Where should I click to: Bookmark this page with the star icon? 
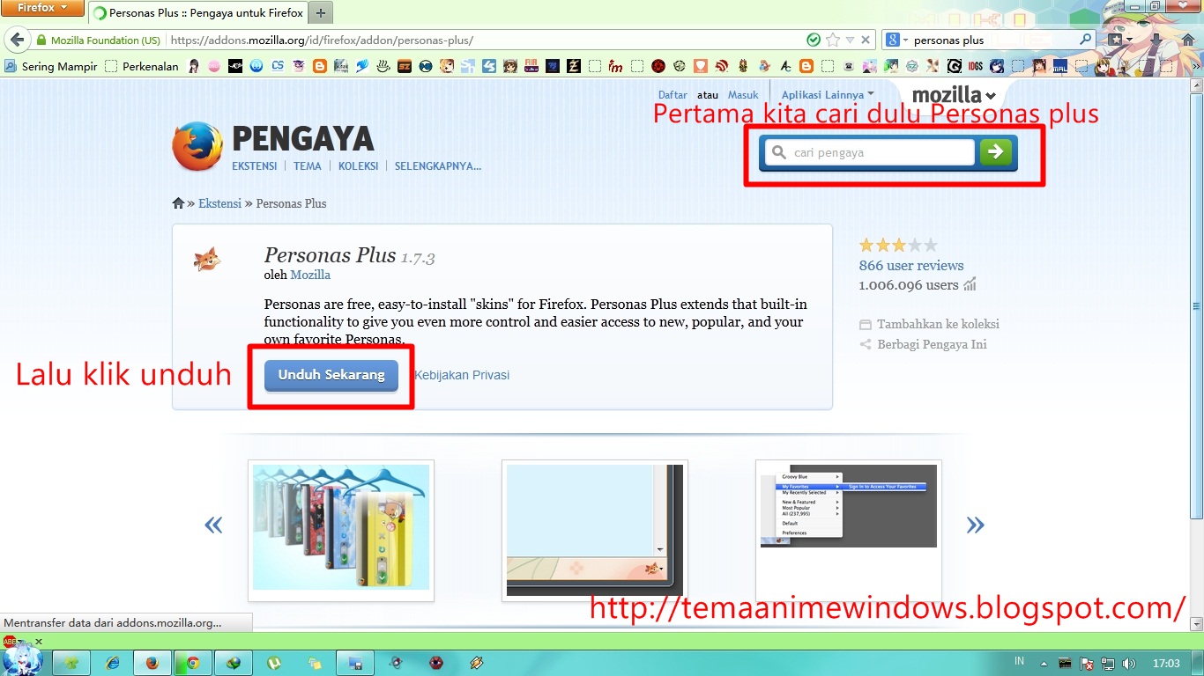tap(833, 40)
